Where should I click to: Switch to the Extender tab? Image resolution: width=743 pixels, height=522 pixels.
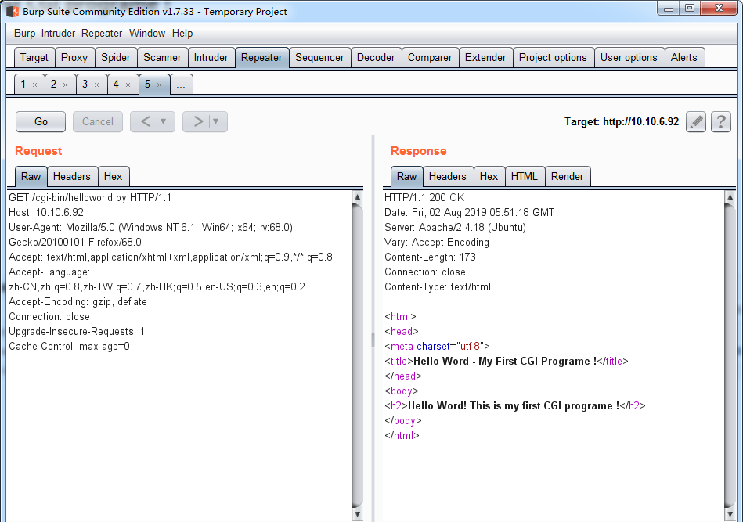click(x=485, y=58)
